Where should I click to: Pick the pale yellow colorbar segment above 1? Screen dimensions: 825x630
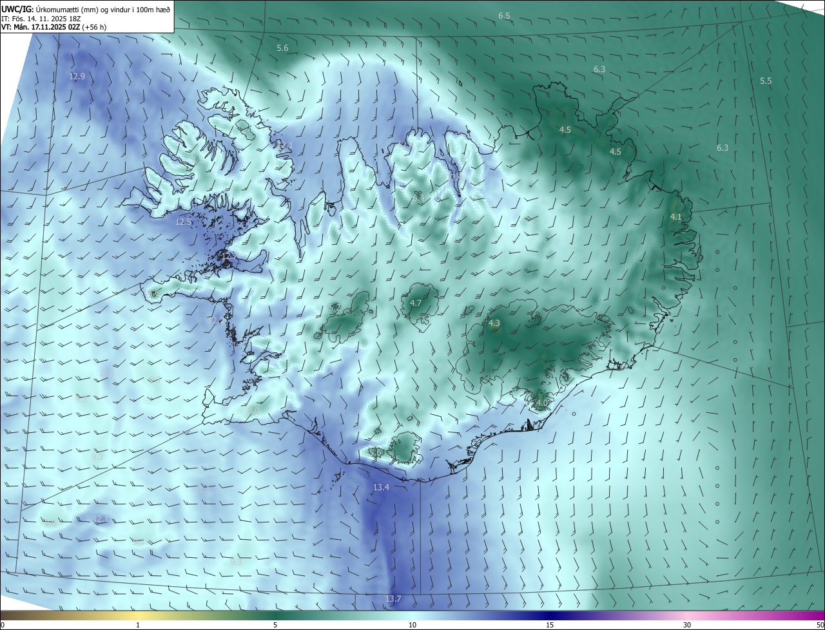pyautogui.click(x=138, y=615)
